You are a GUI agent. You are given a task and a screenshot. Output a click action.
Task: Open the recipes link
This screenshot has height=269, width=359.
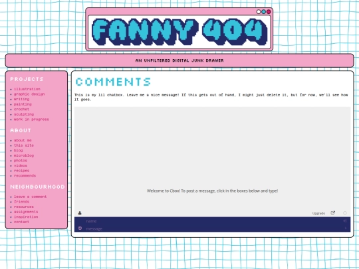pos(21,171)
